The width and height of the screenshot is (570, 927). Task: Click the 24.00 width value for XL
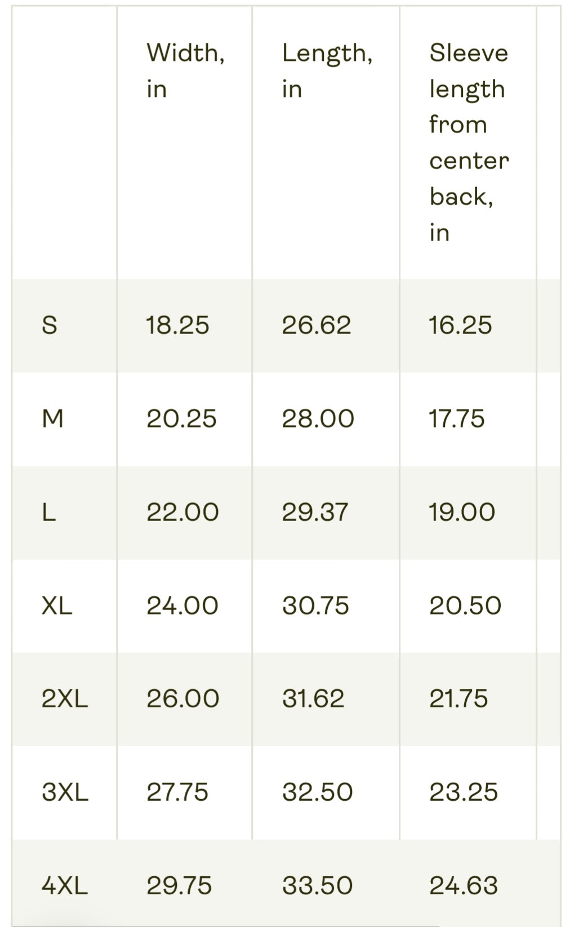182,605
